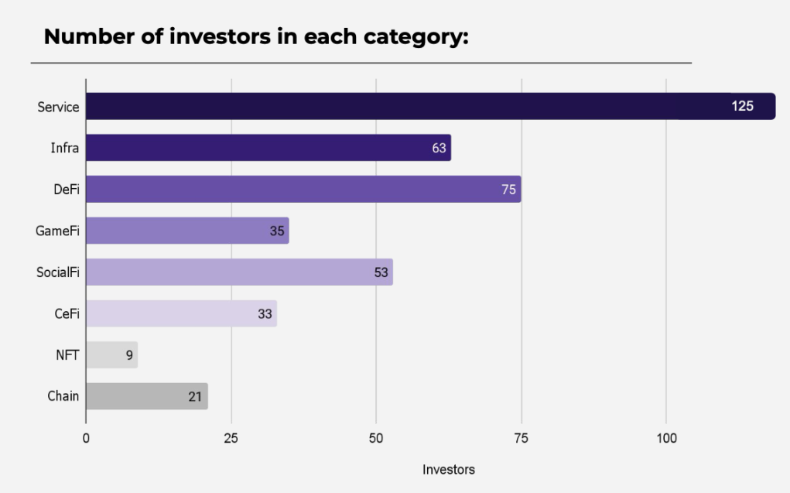Click the GameFi category label
Viewport: 790px width, 493px height.
57,231
